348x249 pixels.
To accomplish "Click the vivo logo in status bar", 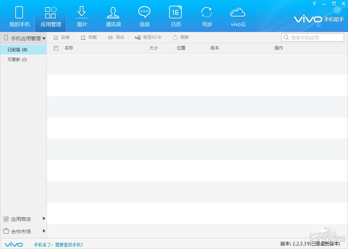I will [x=14, y=245].
